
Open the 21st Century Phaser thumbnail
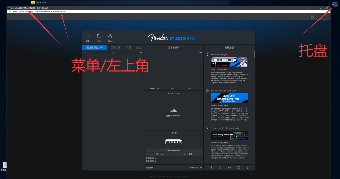click(x=229, y=135)
